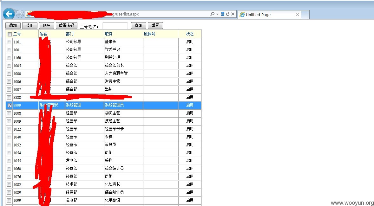Screen dimensions: 374x206
Task: Click employee number 1052
Action: [x=17, y=145]
